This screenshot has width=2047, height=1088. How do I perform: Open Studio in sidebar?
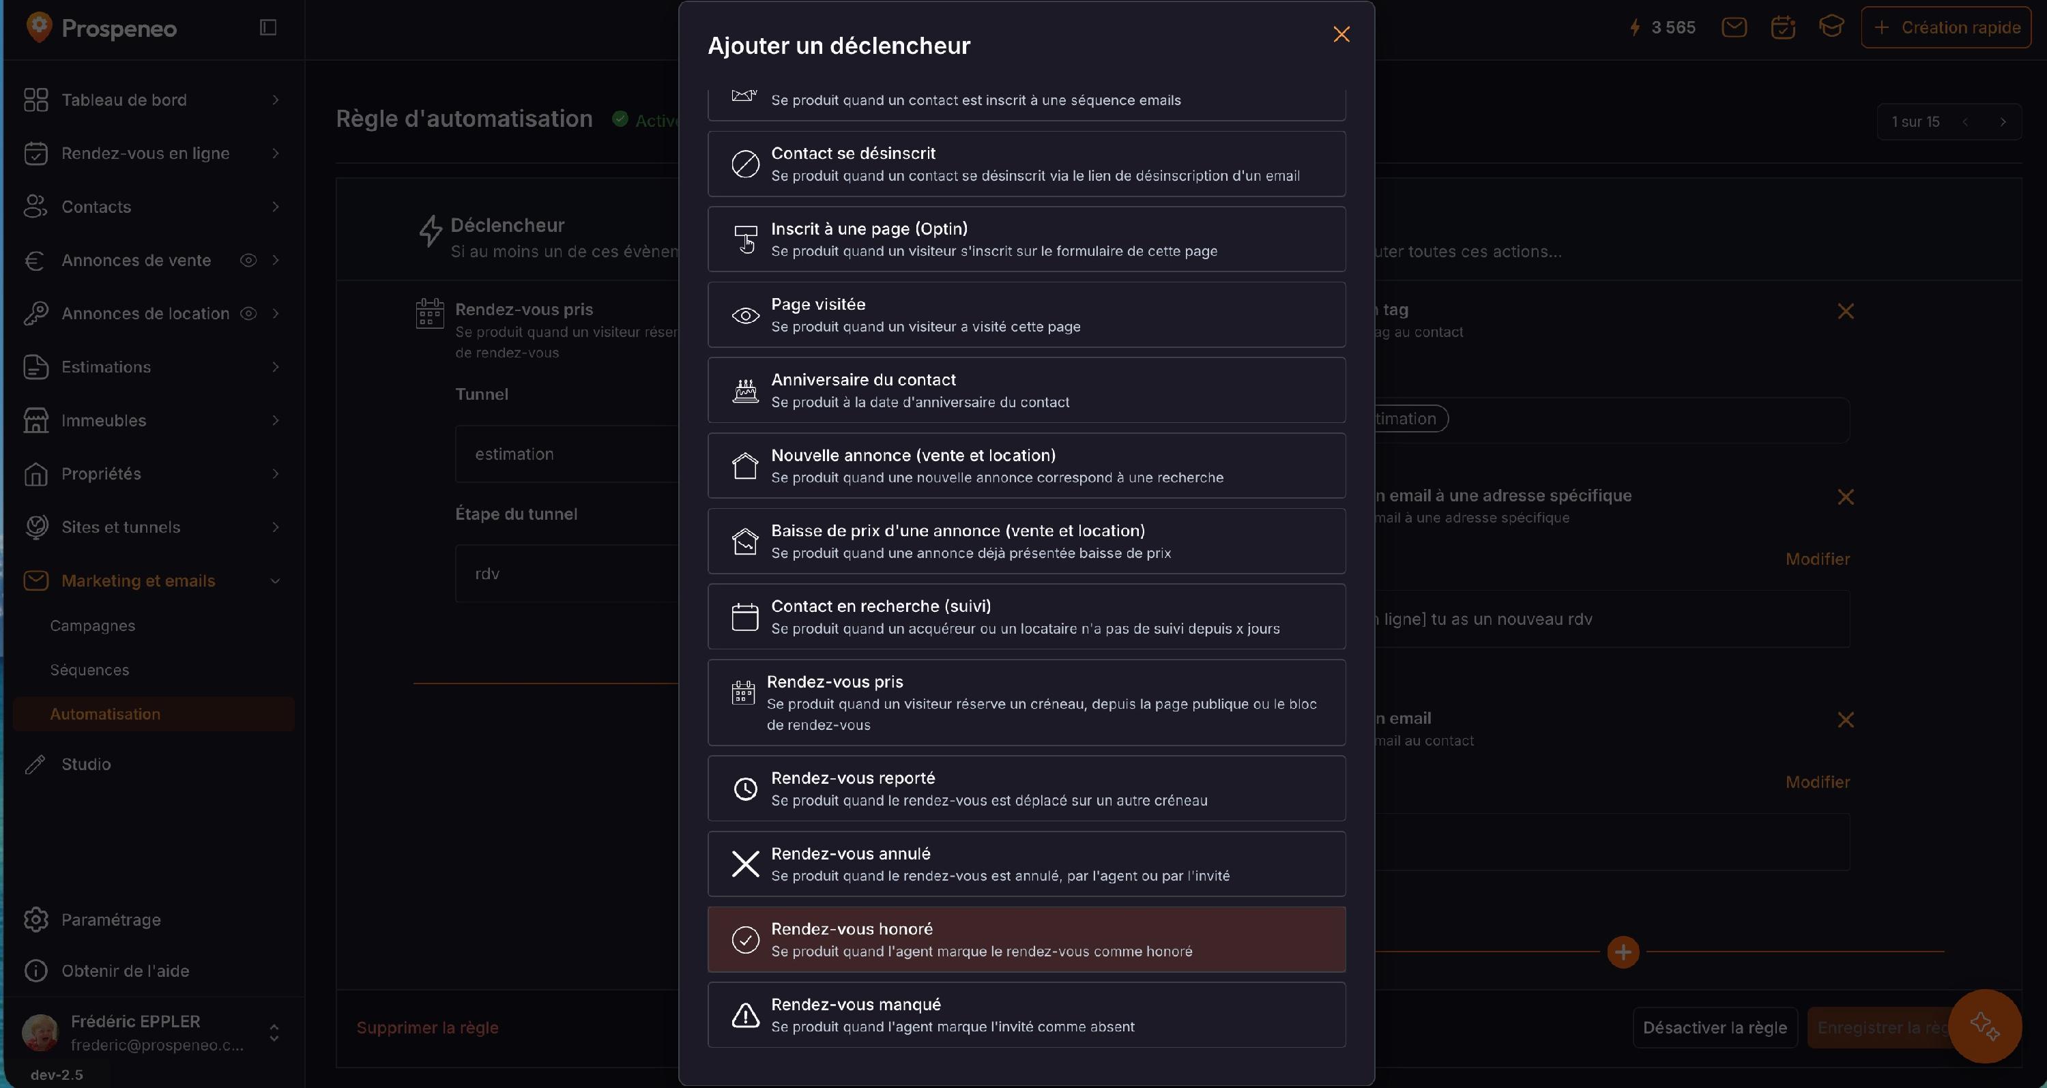pos(86,764)
